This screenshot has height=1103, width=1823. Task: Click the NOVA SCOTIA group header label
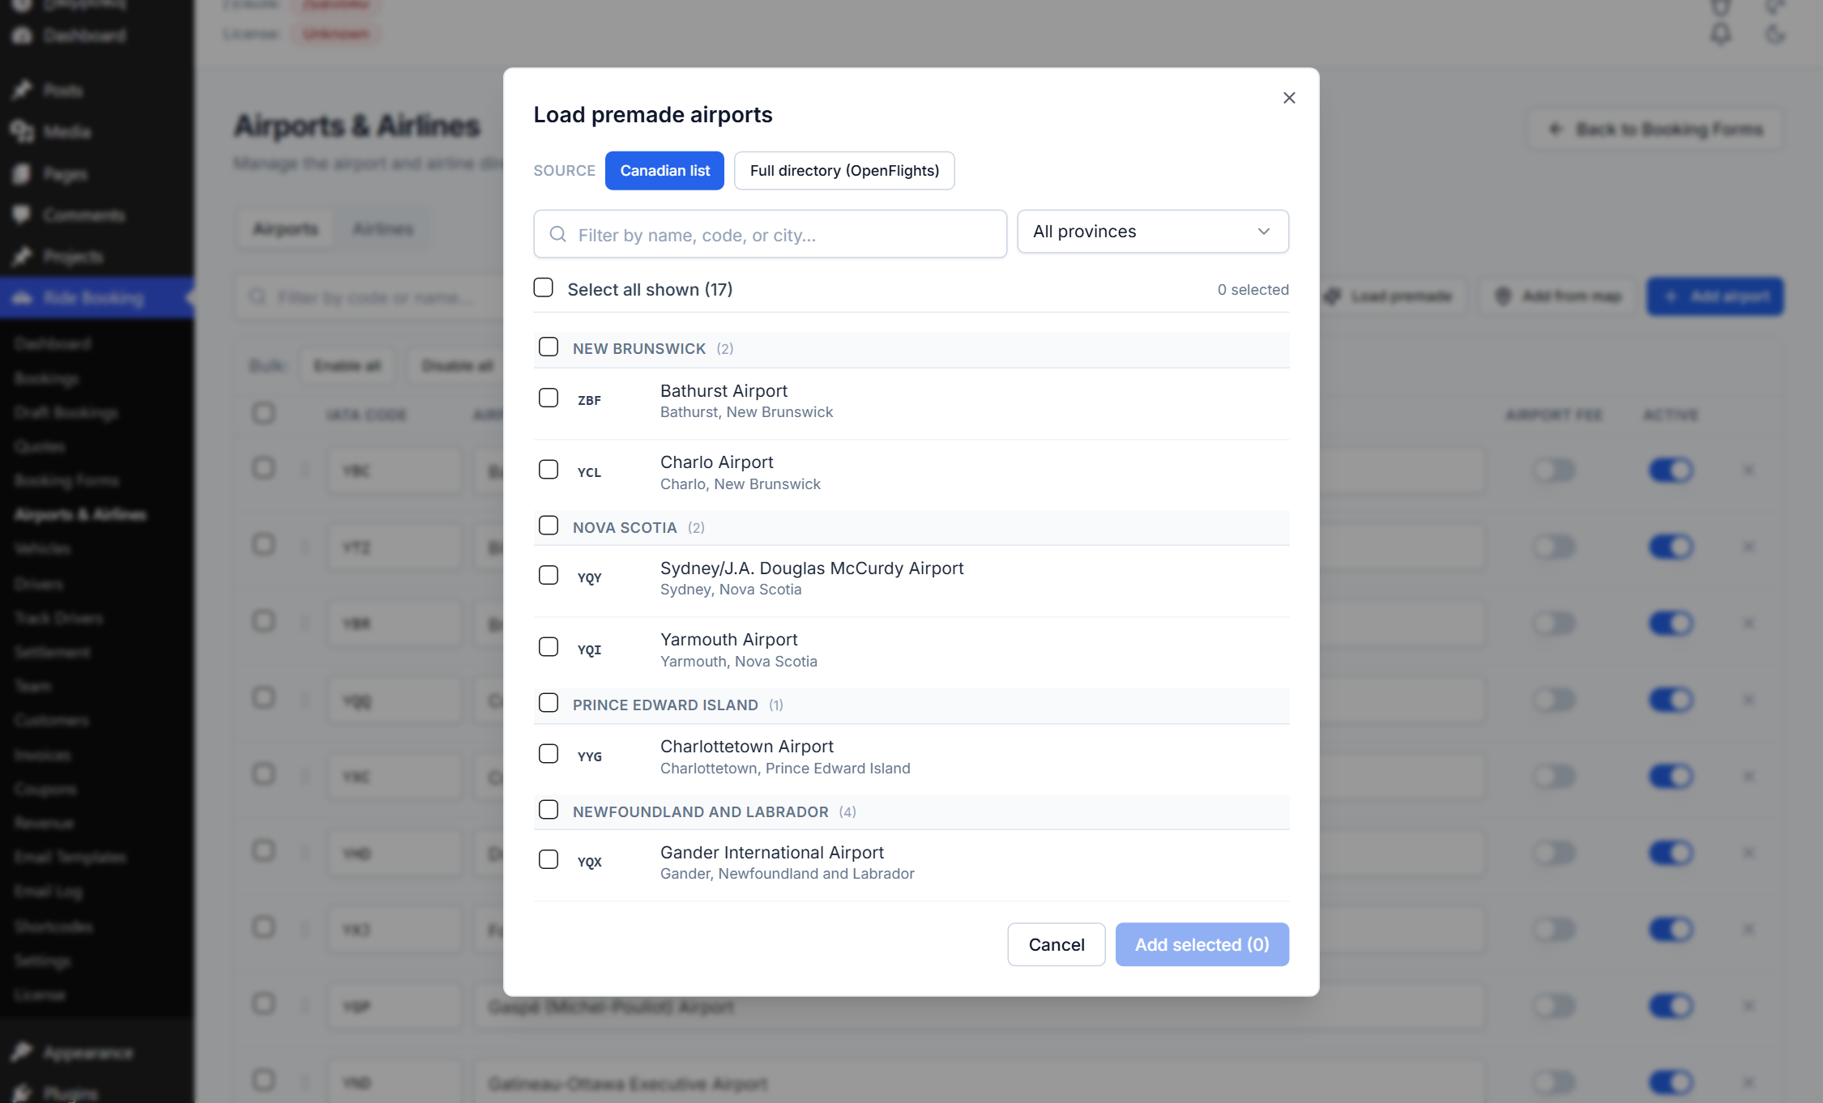point(624,527)
